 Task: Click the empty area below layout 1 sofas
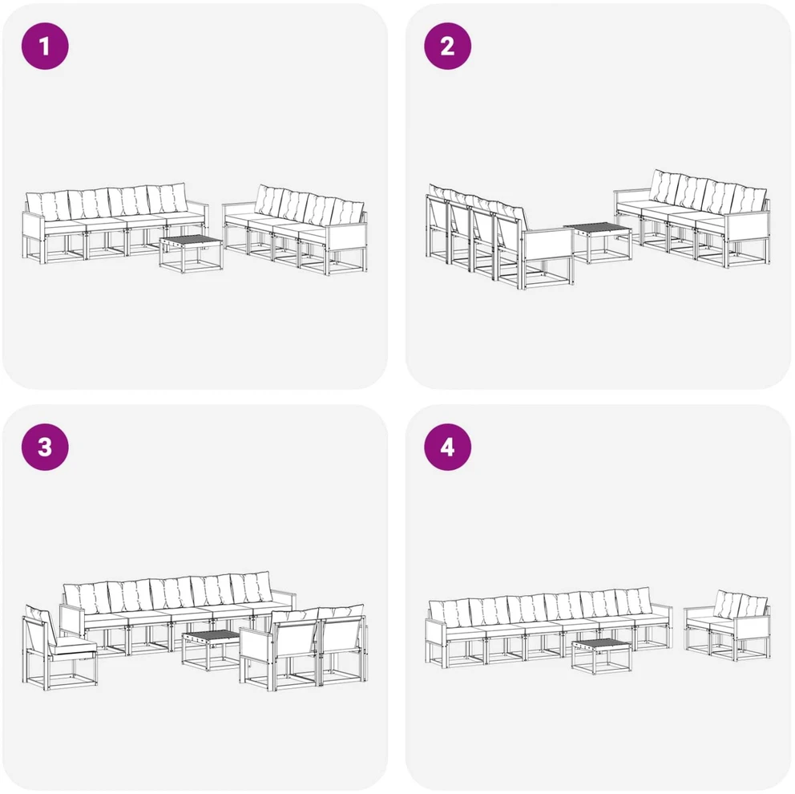point(196,330)
